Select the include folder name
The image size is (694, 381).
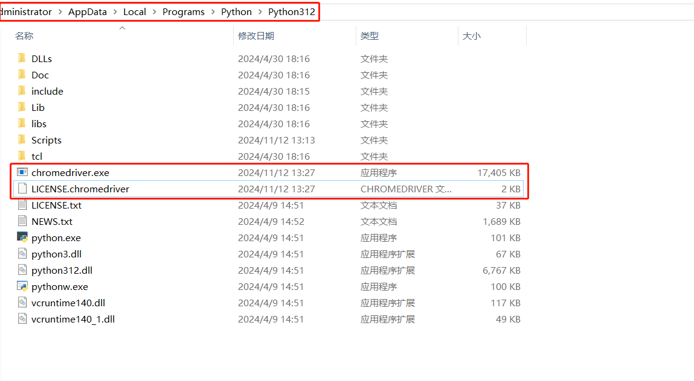pos(47,92)
